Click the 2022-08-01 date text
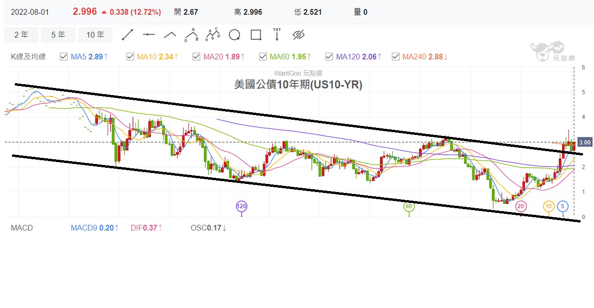This screenshot has height=308, width=594. tap(29, 12)
